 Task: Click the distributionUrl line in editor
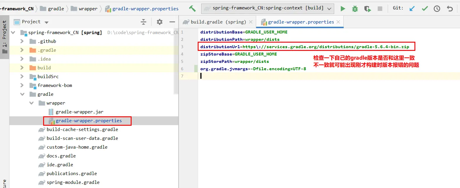305,47
